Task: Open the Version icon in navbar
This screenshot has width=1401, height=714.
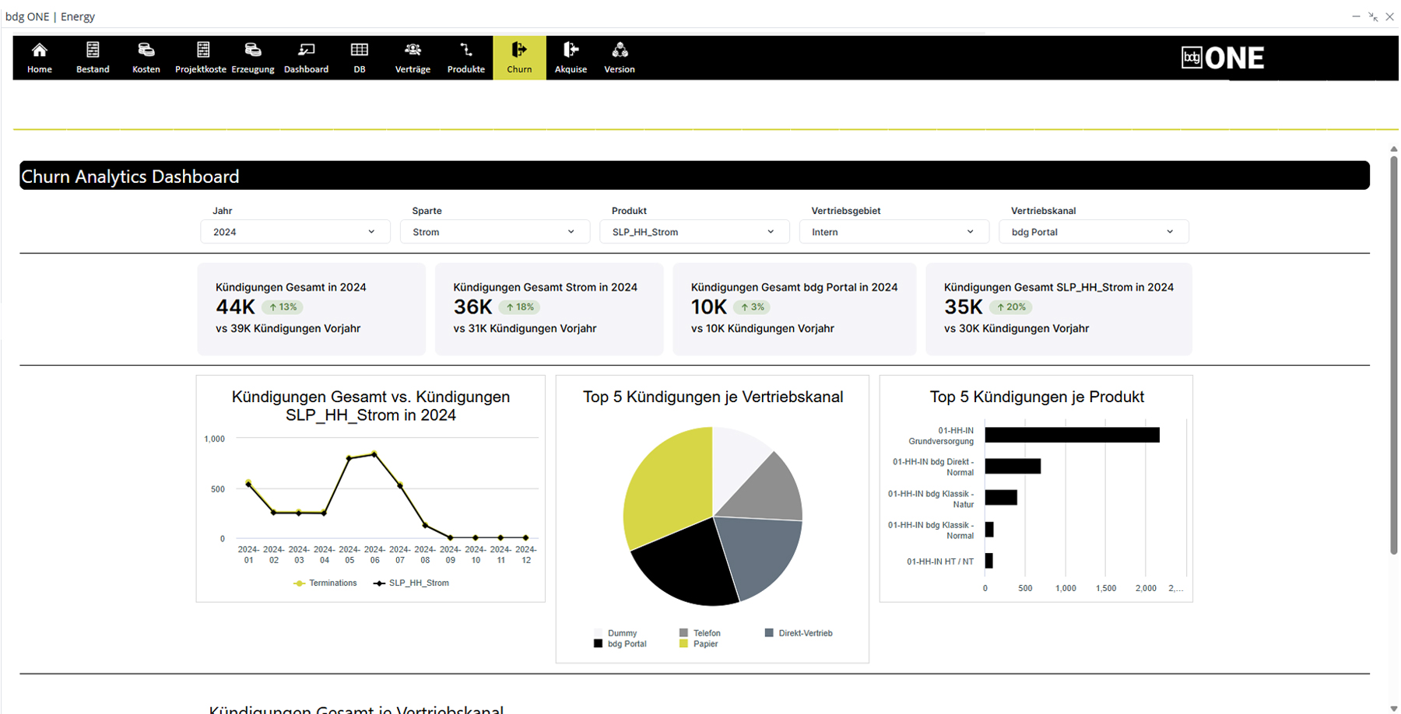Action: point(620,51)
